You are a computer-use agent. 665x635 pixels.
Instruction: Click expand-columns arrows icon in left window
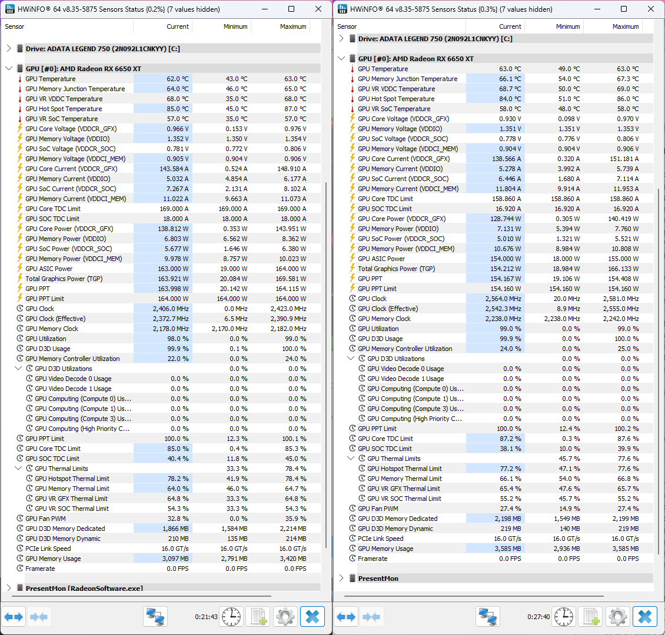point(14,617)
